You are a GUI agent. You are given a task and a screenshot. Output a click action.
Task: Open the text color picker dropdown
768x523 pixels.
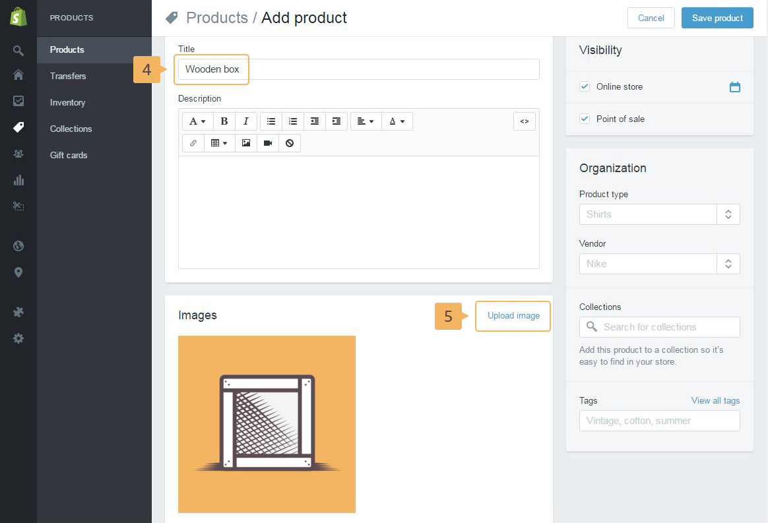tap(397, 121)
